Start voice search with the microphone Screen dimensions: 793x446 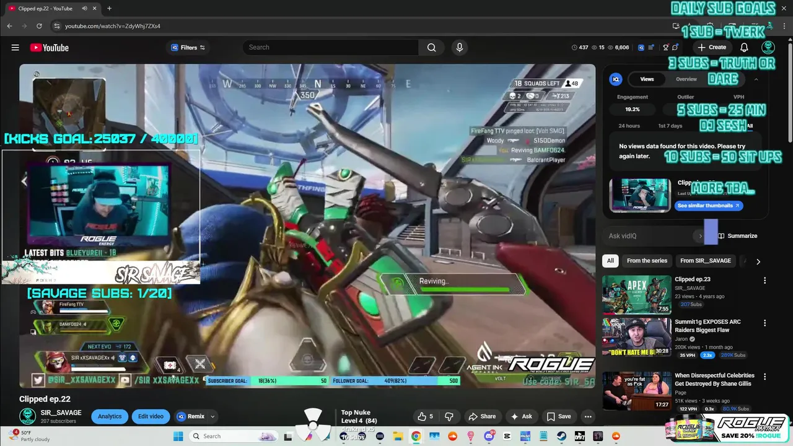tap(459, 47)
